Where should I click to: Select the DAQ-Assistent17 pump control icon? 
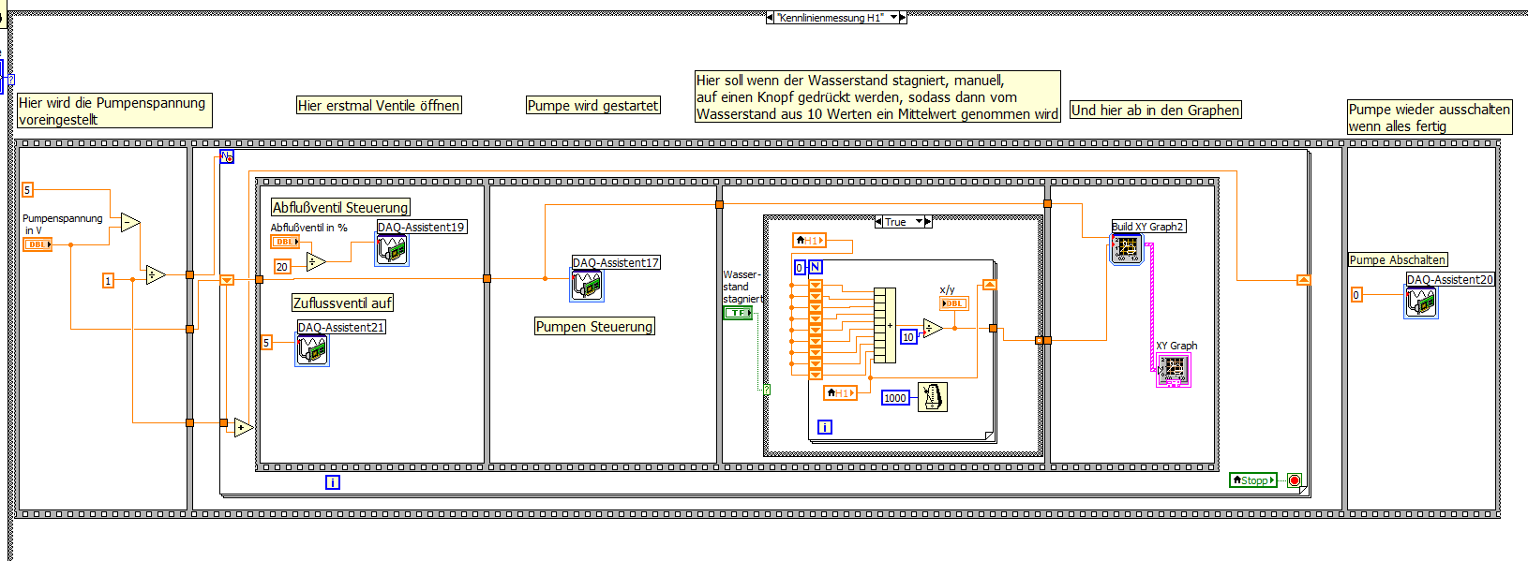coord(588,286)
